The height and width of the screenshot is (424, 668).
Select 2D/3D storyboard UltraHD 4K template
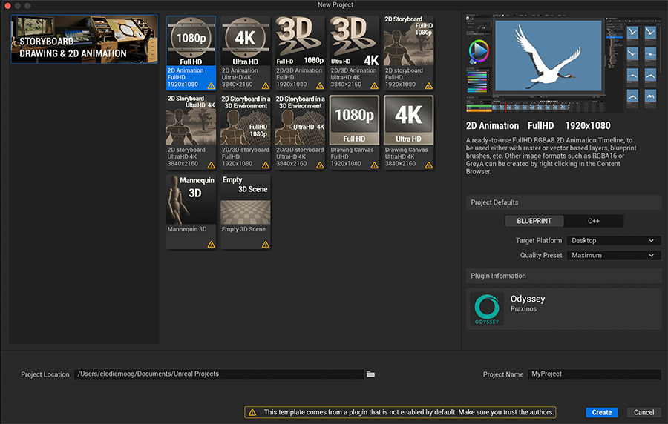(x=300, y=132)
